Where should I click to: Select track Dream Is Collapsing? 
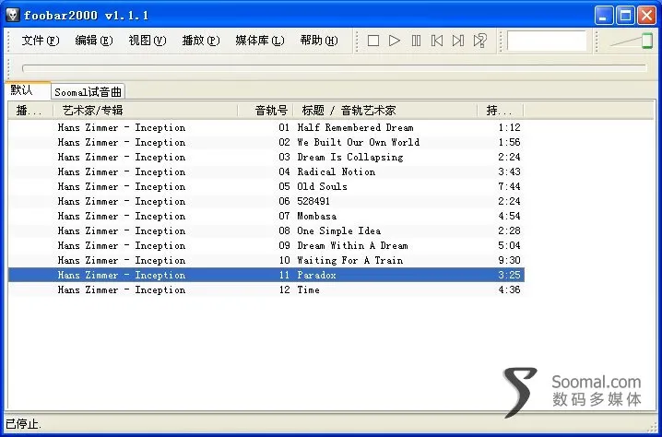[266, 157]
